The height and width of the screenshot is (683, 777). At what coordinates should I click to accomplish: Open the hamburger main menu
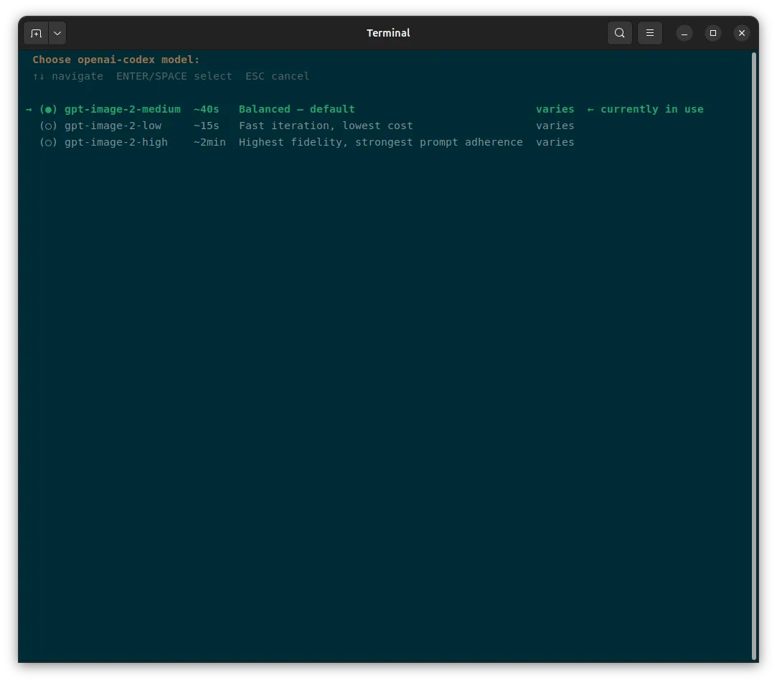[x=649, y=33]
